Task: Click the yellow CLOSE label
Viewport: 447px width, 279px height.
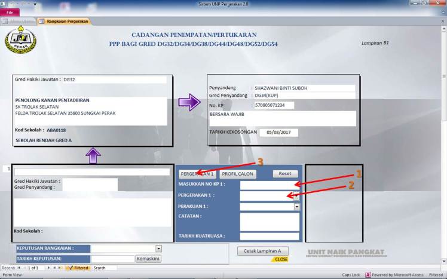Action: [x=281, y=260]
